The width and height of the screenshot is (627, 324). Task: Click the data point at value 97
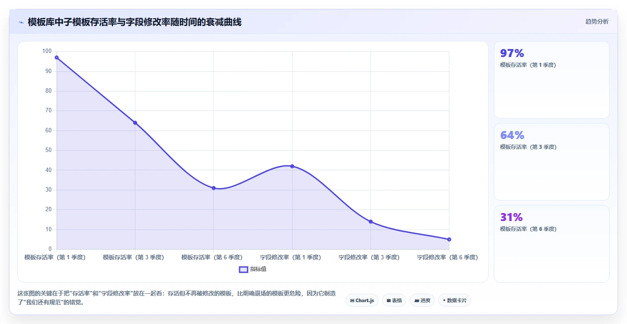(57, 57)
